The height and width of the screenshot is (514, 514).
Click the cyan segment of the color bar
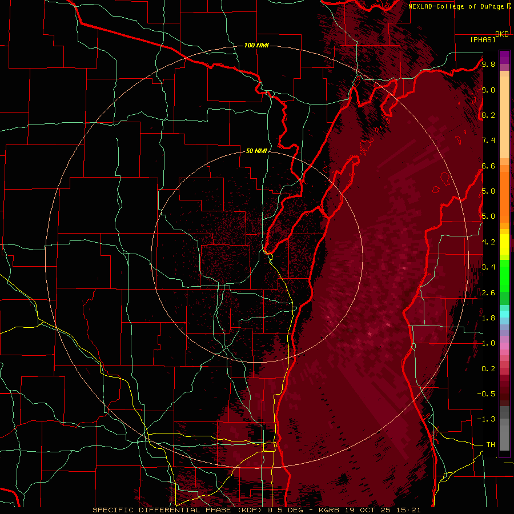tap(504, 314)
